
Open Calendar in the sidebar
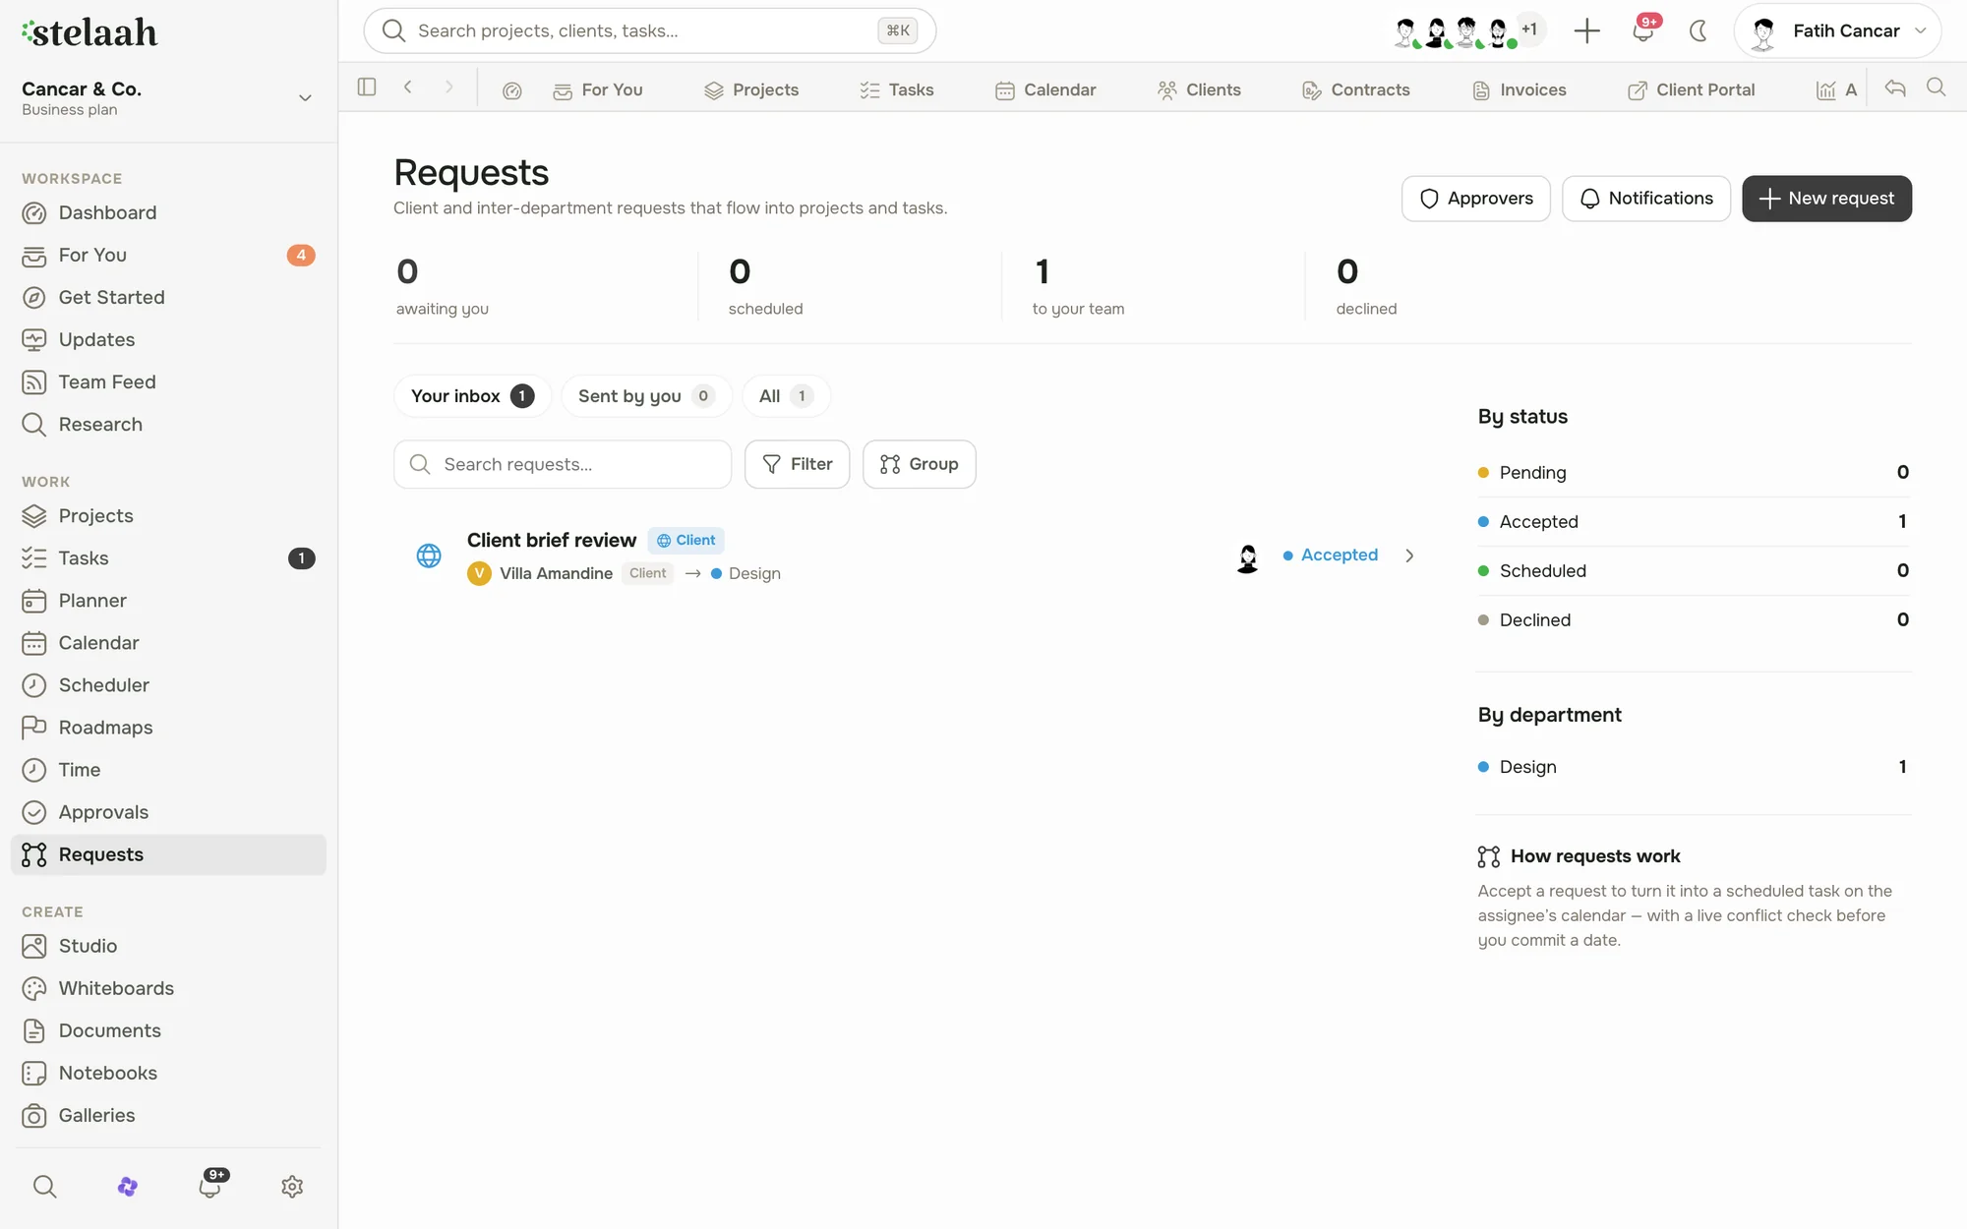168,642
